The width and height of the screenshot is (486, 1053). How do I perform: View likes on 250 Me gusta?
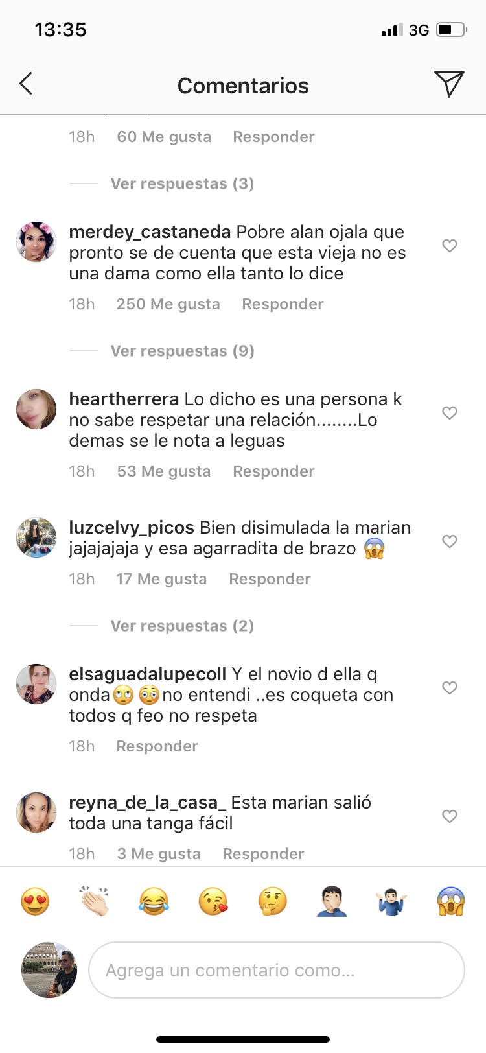tap(168, 304)
